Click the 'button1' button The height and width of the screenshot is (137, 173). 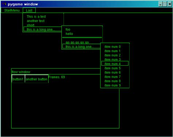[x=18, y=79]
